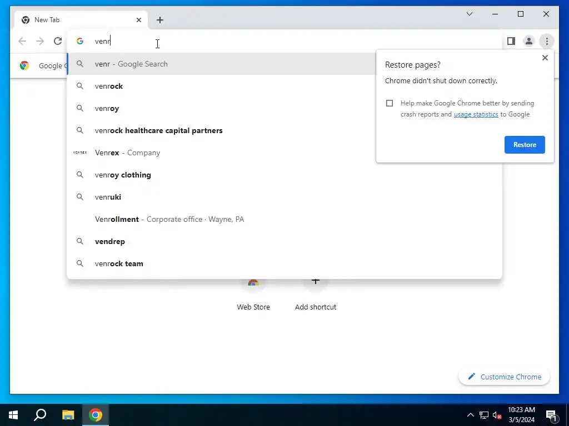Click the blue Restore button

tap(525, 145)
